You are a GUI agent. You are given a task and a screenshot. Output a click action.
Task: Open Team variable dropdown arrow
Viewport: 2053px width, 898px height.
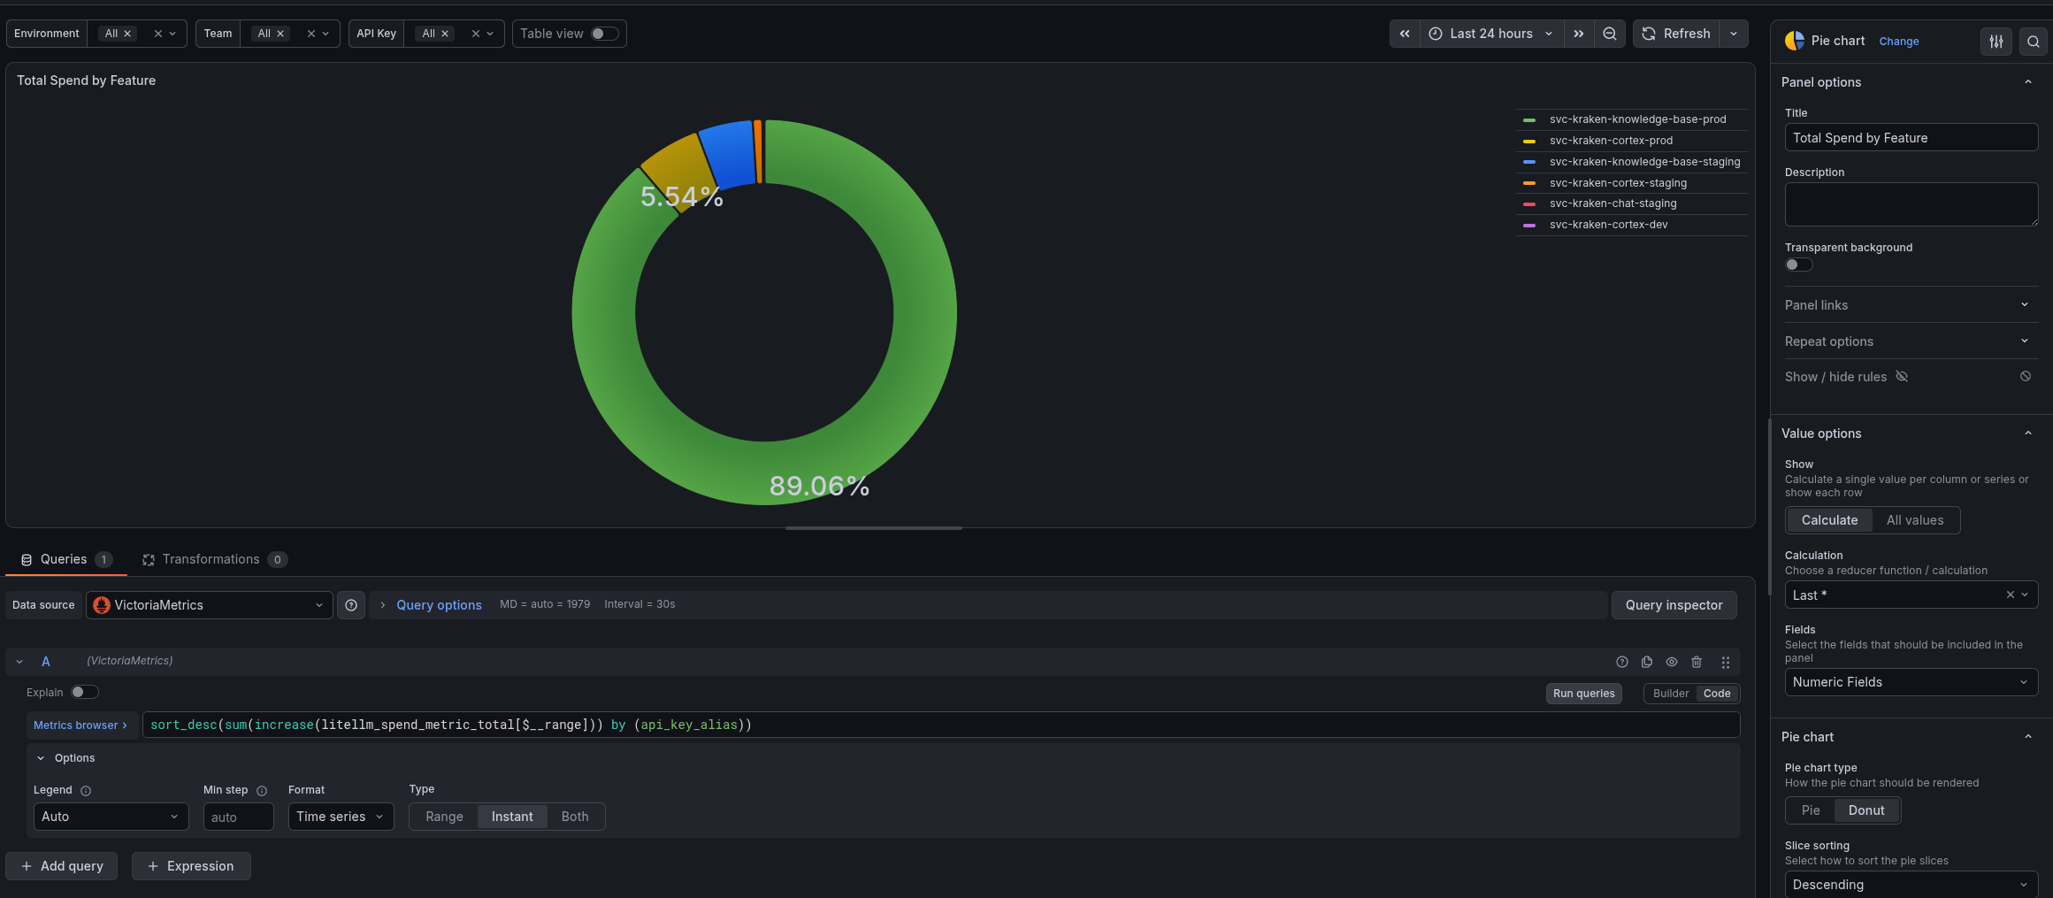(x=326, y=34)
